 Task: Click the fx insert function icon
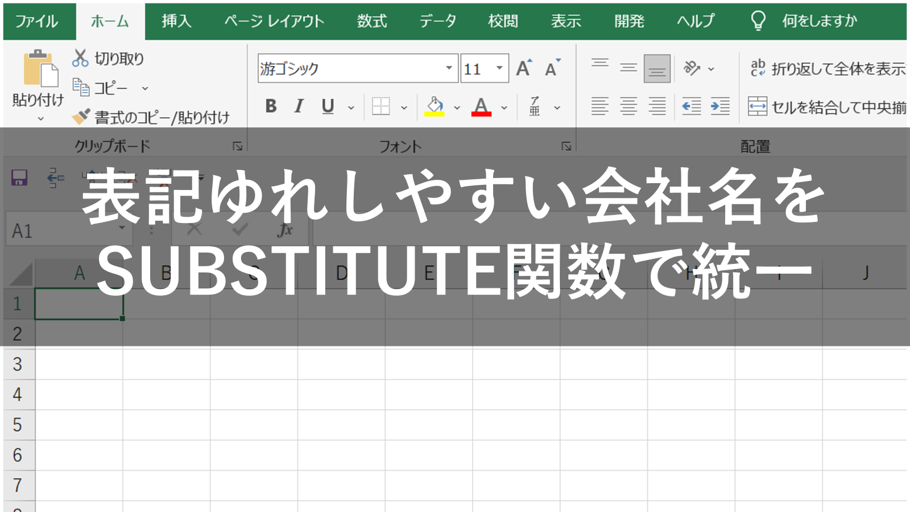[284, 230]
